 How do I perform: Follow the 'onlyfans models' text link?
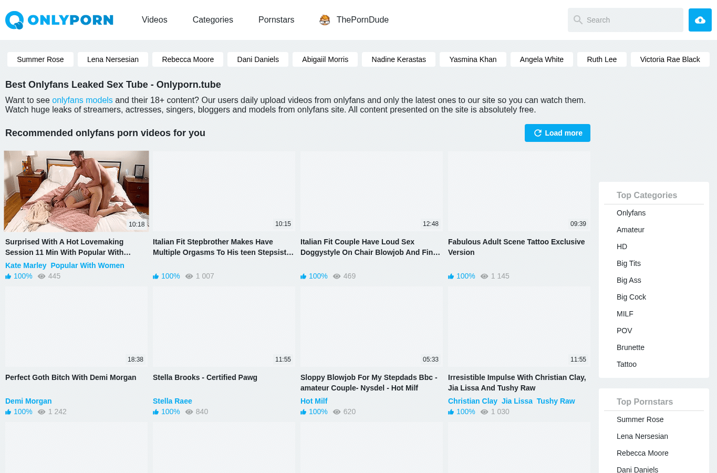pyautogui.click(x=82, y=100)
